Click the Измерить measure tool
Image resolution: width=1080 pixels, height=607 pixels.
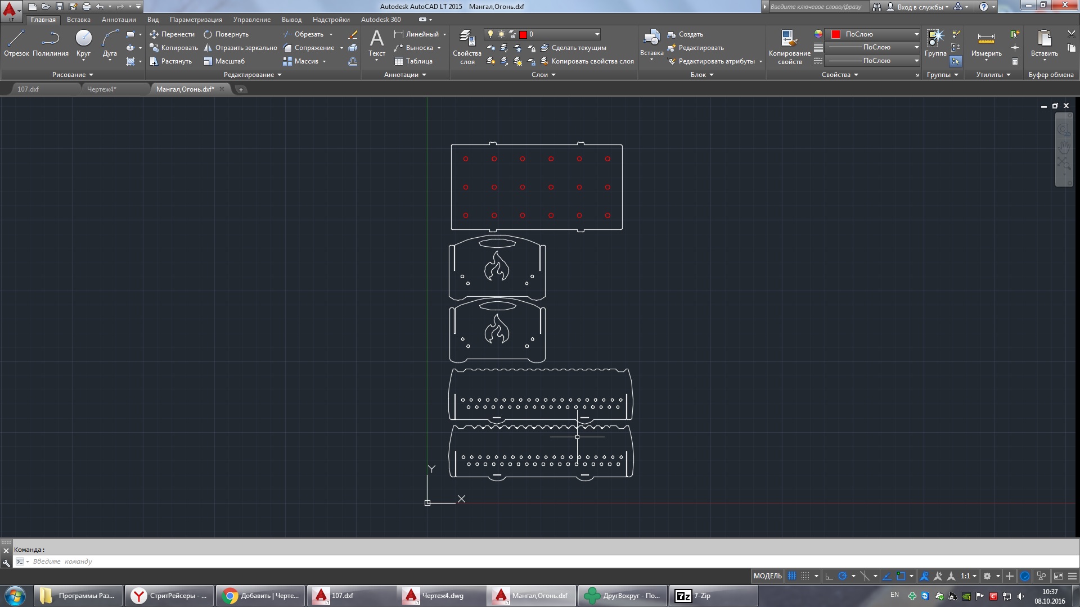tap(986, 43)
